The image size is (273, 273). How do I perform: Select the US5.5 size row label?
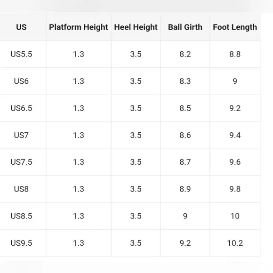point(21,54)
